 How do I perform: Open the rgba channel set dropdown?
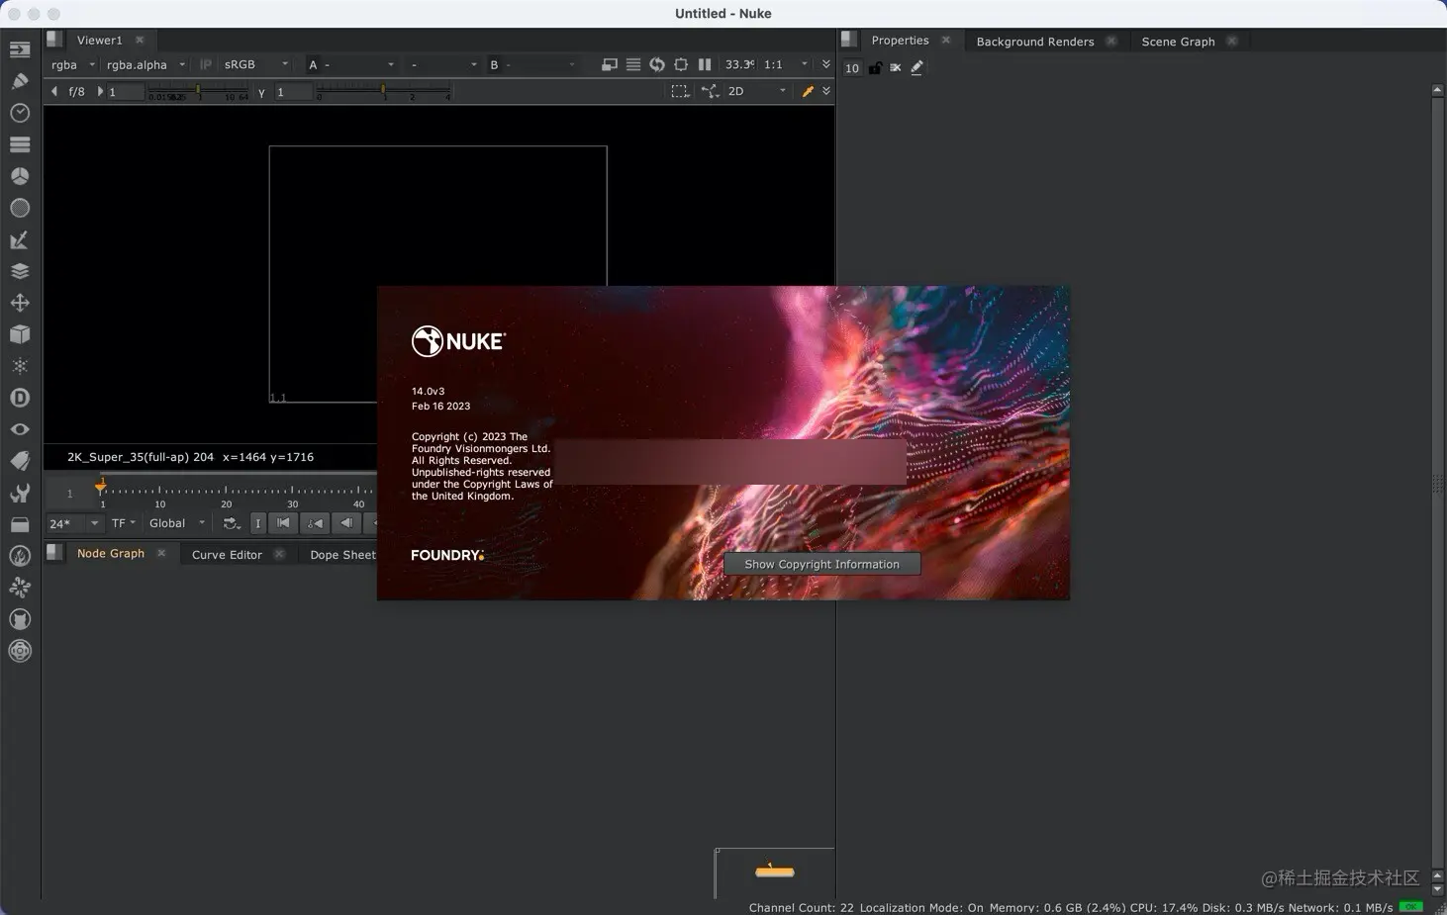click(73, 64)
